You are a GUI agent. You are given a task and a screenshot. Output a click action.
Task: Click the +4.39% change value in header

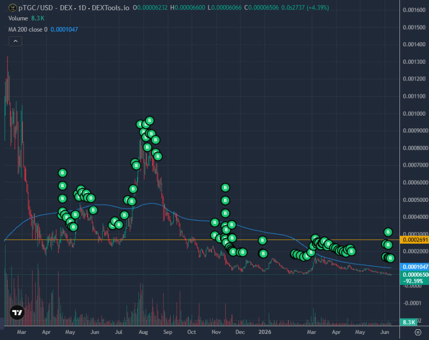point(317,8)
